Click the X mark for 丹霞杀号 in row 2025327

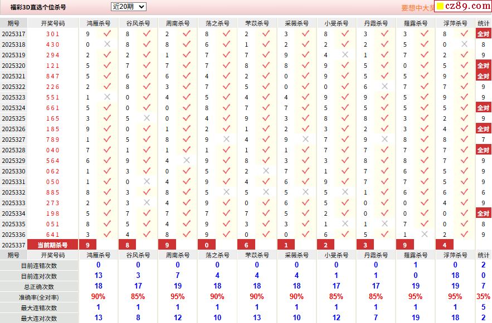[x=384, y=140]
